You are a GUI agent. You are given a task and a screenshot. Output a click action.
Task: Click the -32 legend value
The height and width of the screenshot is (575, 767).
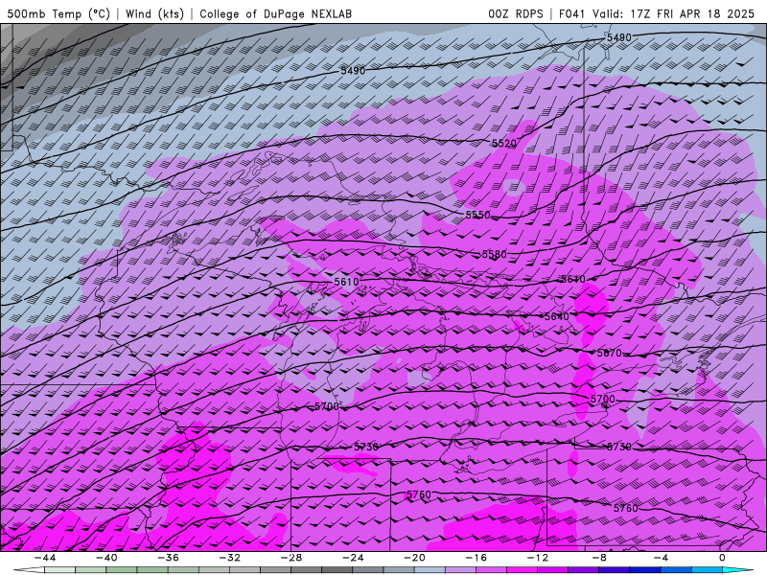(x=229, y=558)
